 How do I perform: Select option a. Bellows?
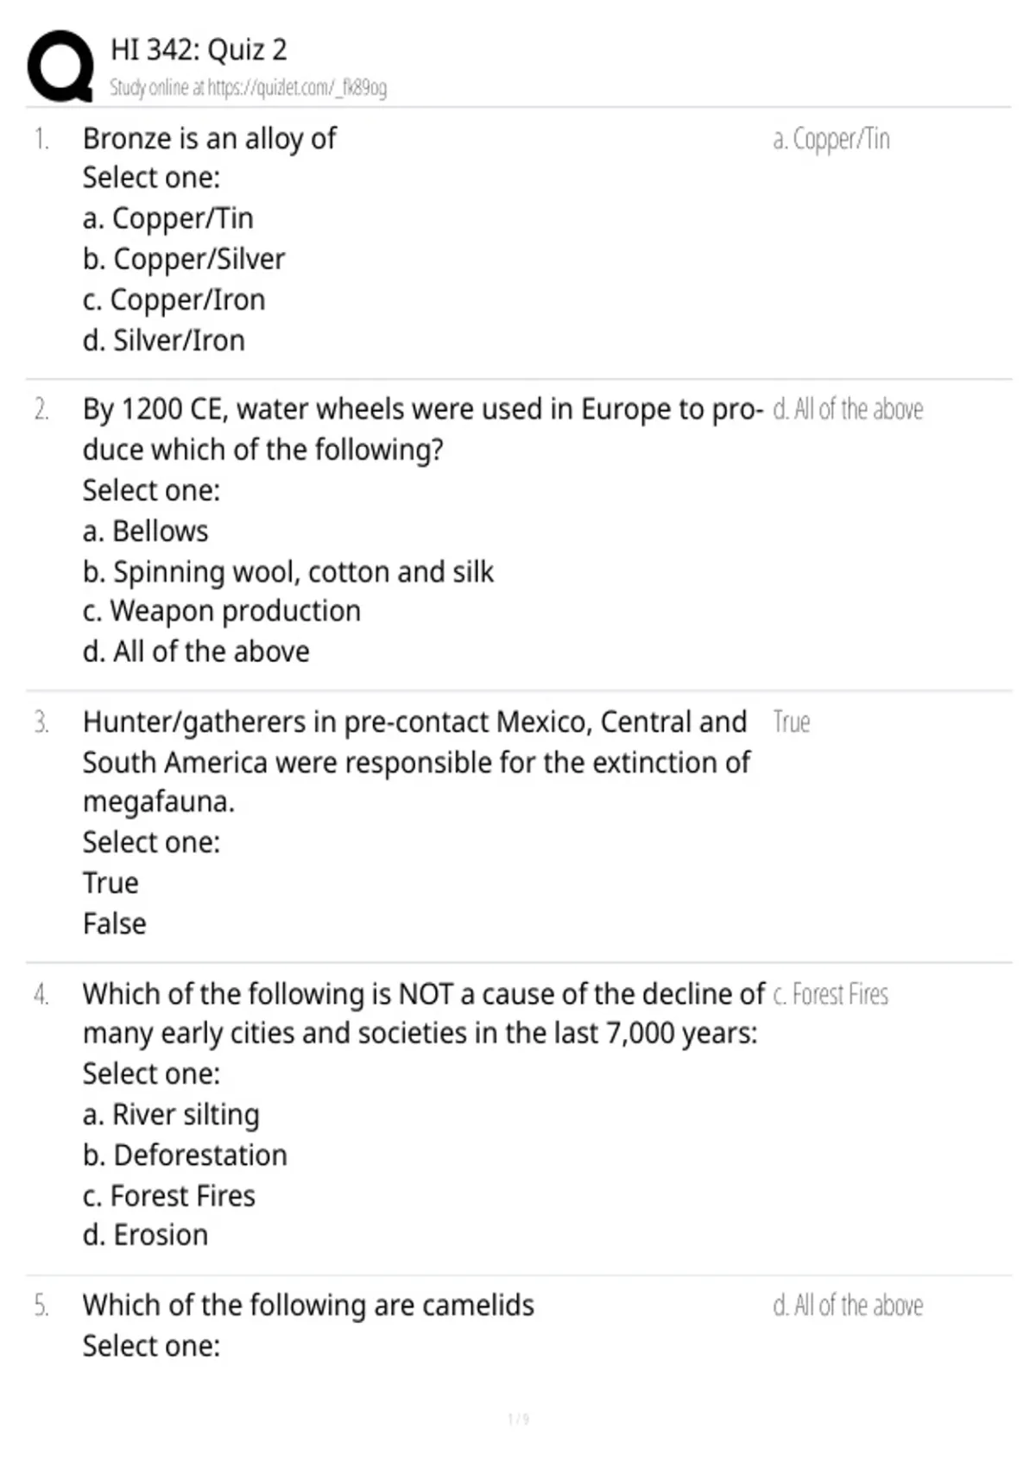(146, 531)
